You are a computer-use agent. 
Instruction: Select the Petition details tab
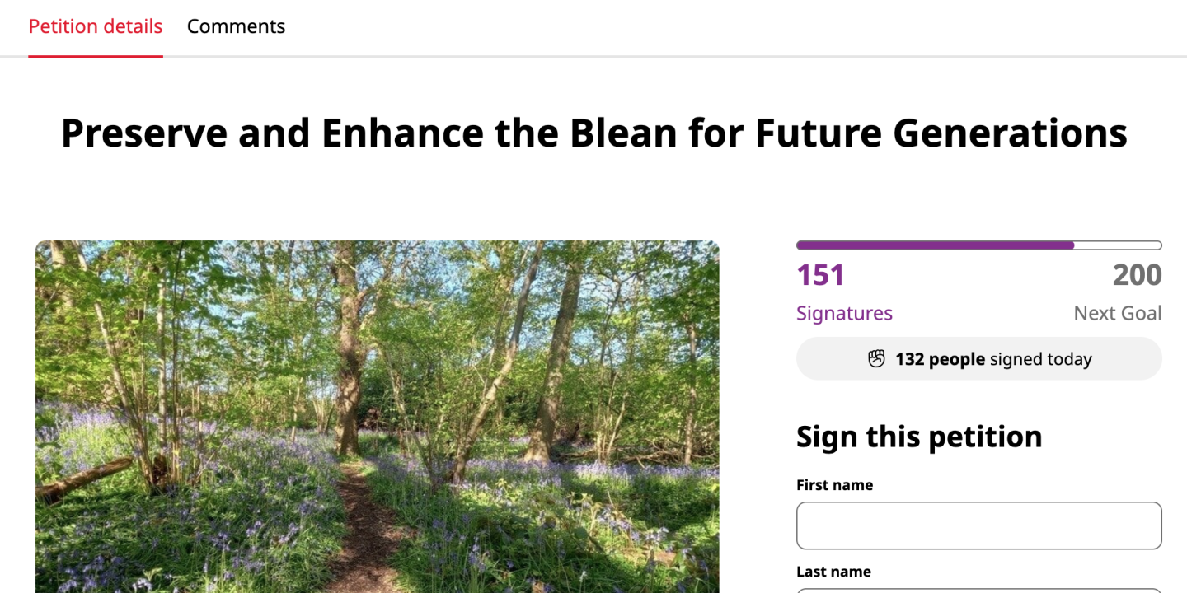point(95,26)
